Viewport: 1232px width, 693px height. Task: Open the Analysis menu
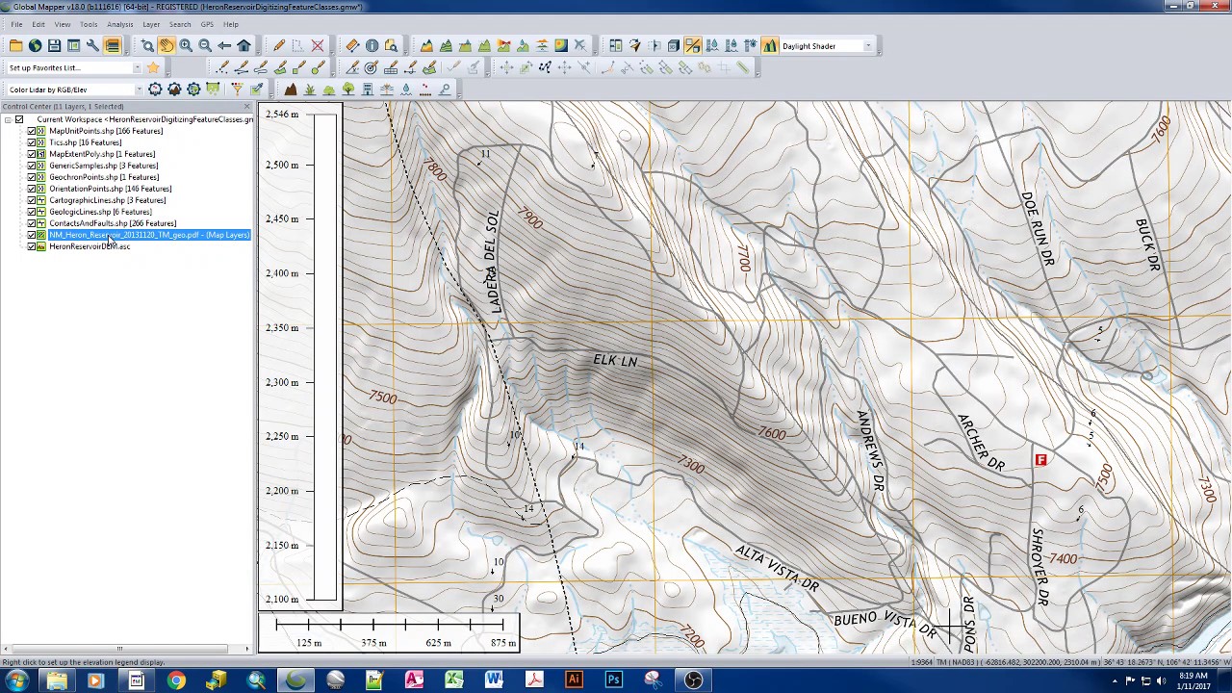coord(120,24)
